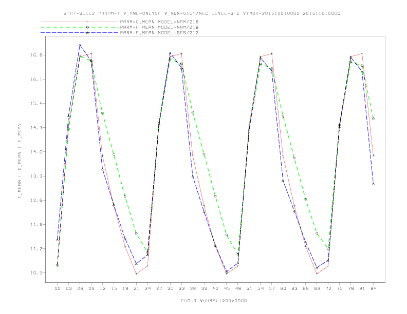The height and width of the screenshot is (314, 407).
Task: Click y-axis tick label 14.0
Action: tap(36, 152)
